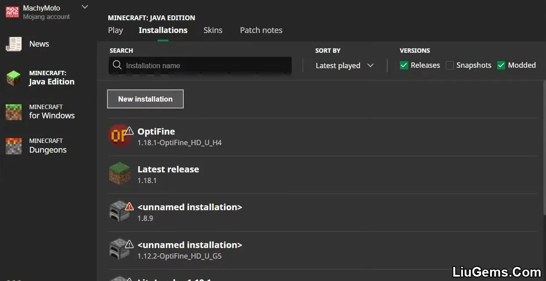Select Minecraft Dungeons in sidebar

pyautogui.click(x=48, y=146)
